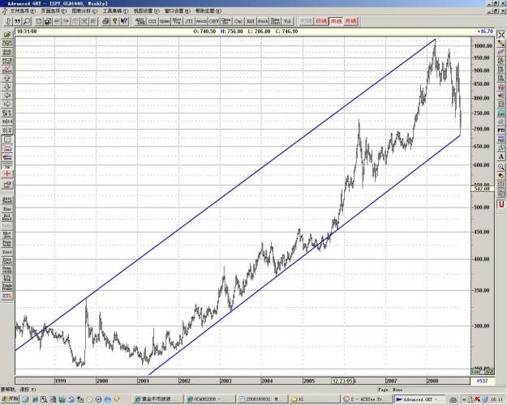This screenshot has width=507, height=405.
Task: Click the 2003 label on the time axis
Action: point(226,381)
